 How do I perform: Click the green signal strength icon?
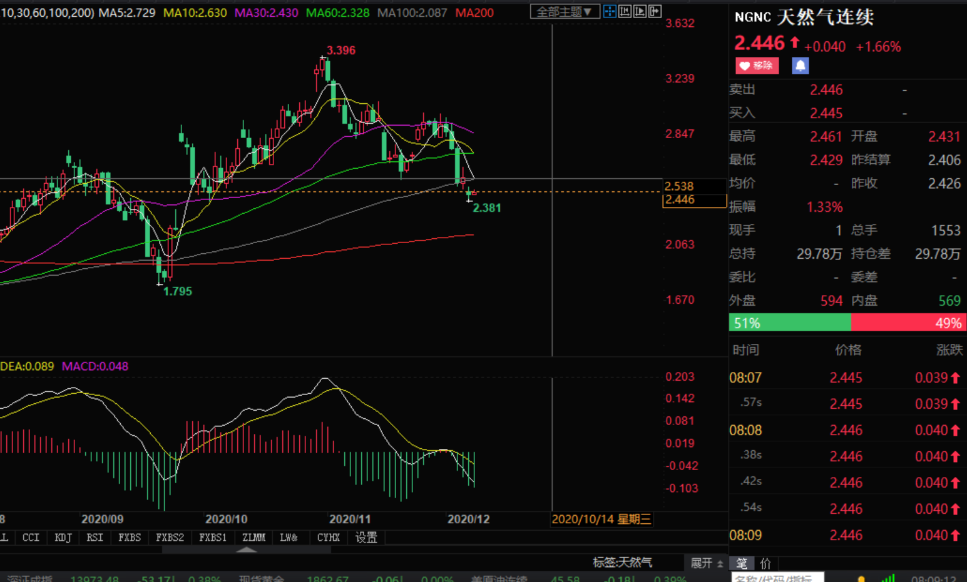click(888, 578)
